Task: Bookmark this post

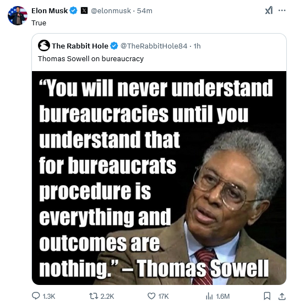Action: [x=267, y=296]
